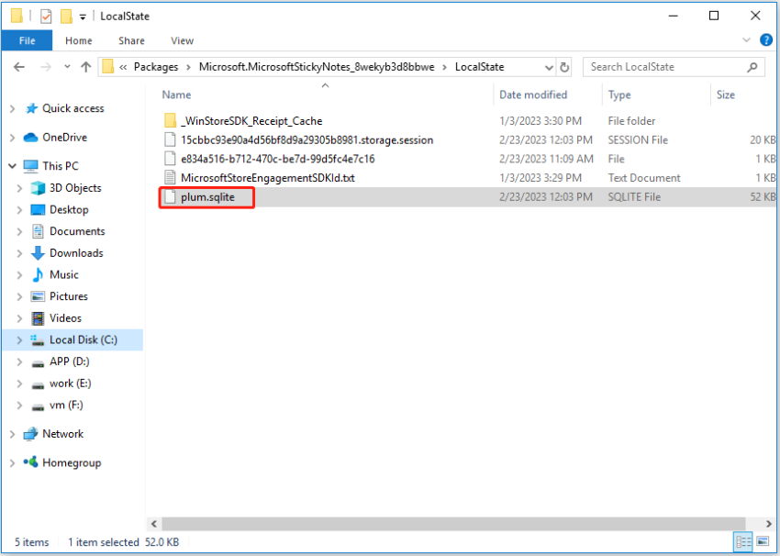Open Properties from the Quick Access Toolbar

tap(44, 16)
